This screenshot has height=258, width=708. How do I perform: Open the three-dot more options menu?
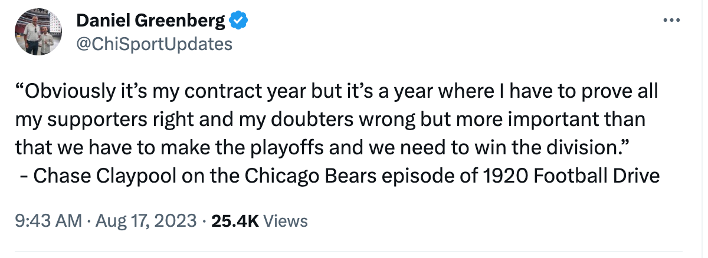pos(673,21)
